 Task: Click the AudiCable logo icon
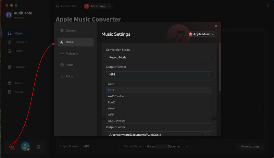click(9, 15)
